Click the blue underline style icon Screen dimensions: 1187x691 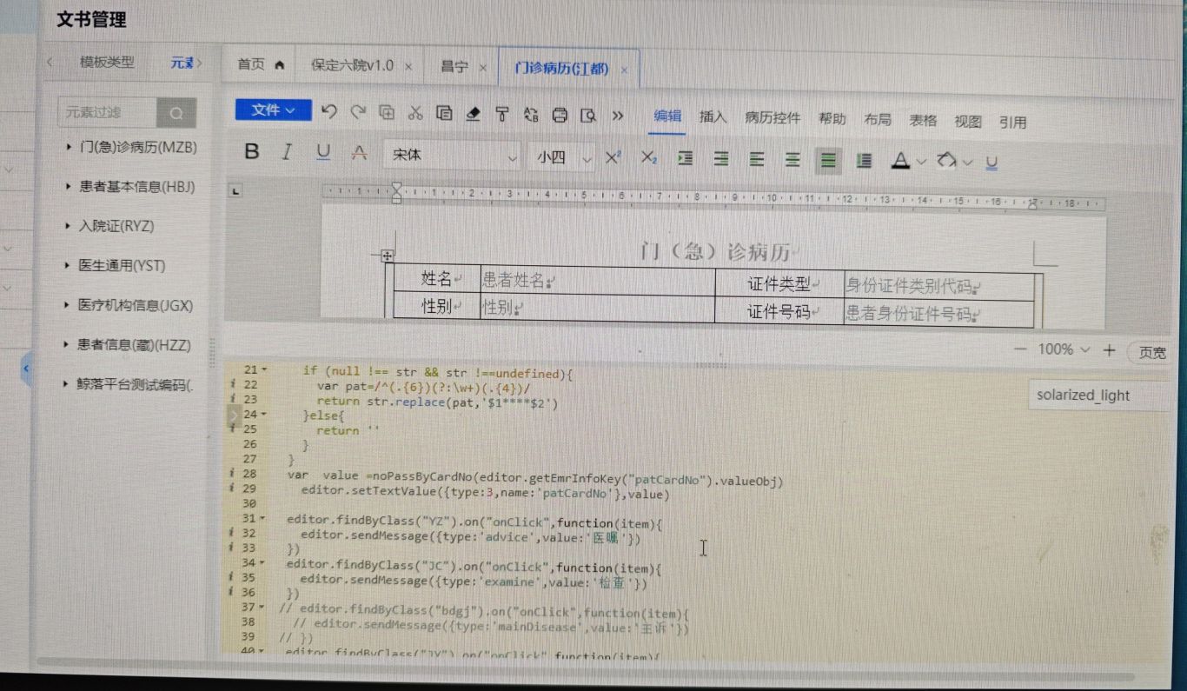[x=991, y=163]
